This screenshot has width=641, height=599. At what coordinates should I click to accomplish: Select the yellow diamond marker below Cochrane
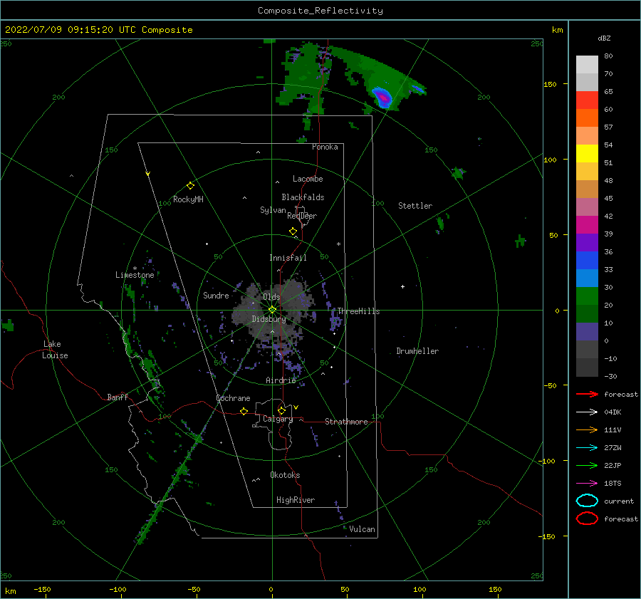pos(244,412)
